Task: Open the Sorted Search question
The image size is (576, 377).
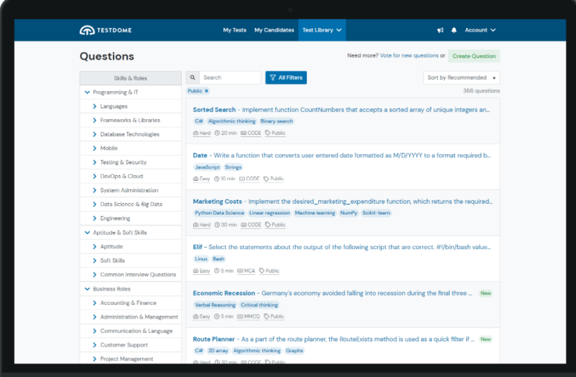Action: click(x=214, y=110)
